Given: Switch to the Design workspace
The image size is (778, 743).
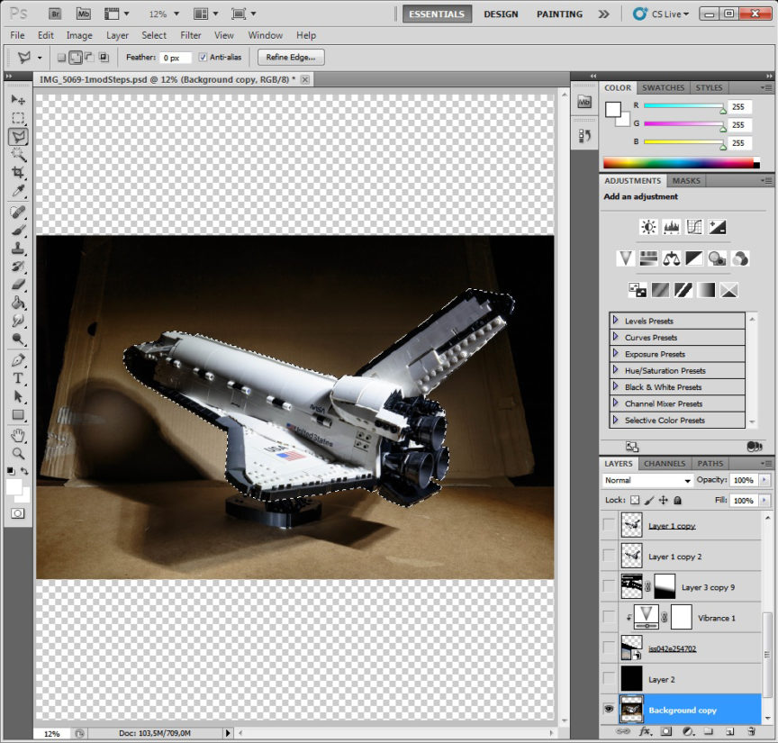Looking at the screenshot, I should [501, 14].
